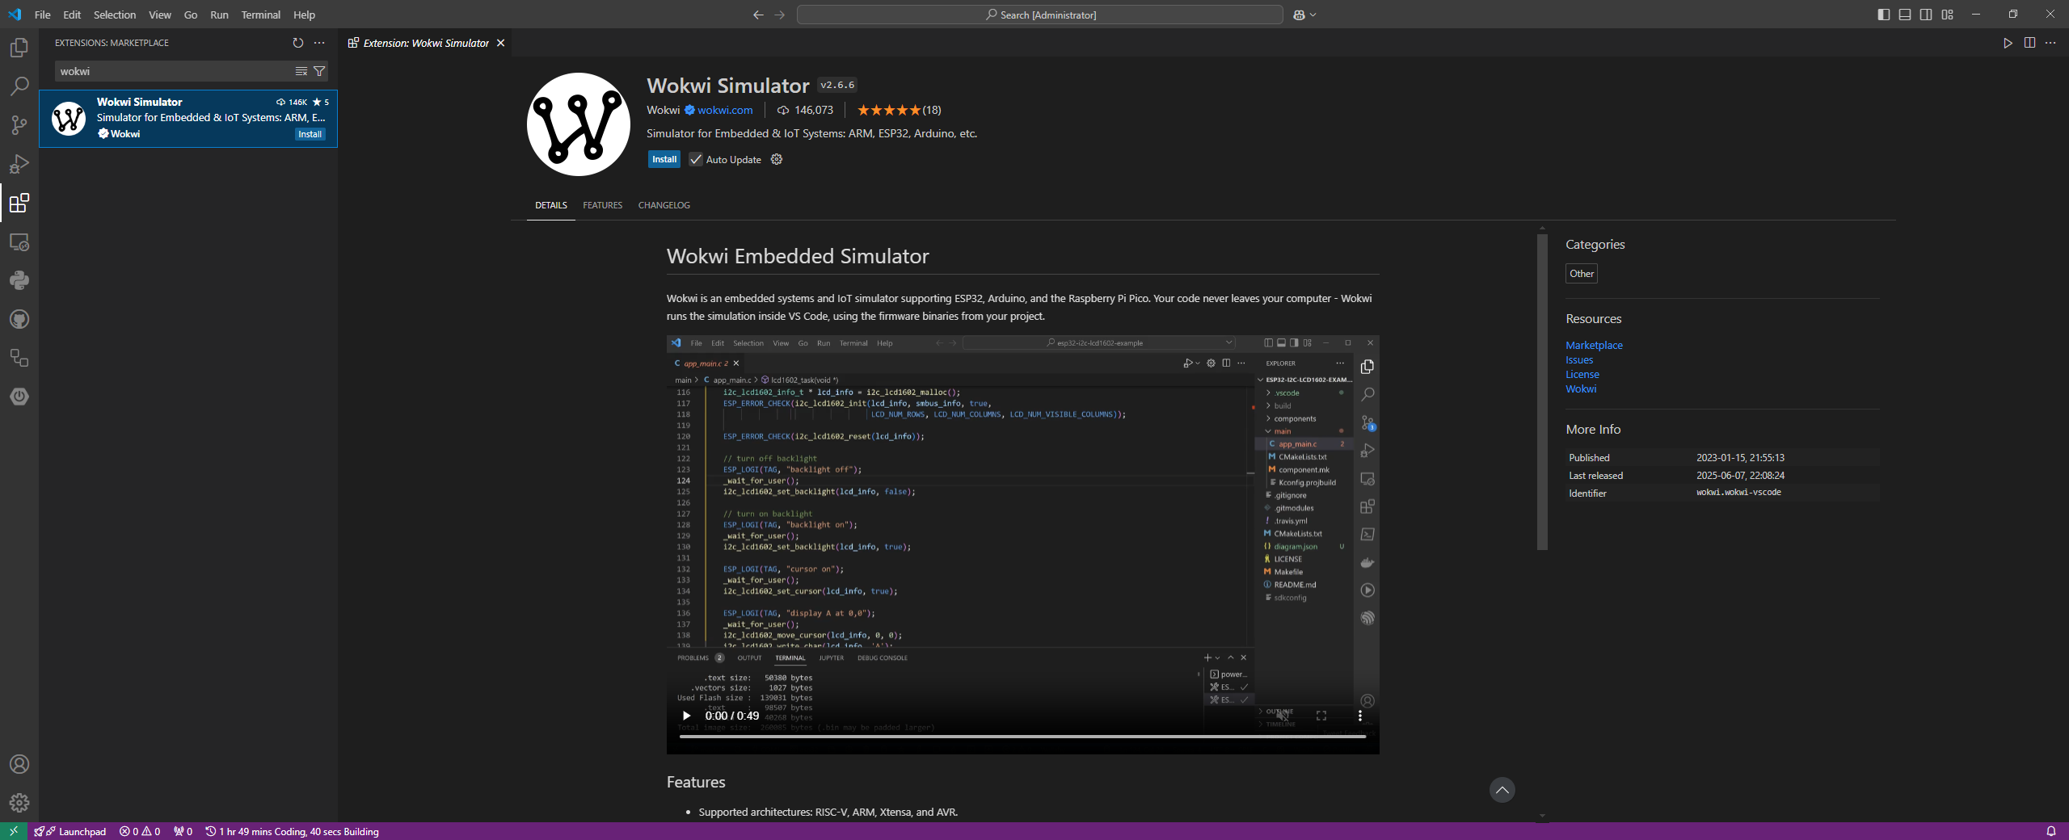Viewport: 2069px width, 840px height.
Task: Click the Search [Administrator] command center box
Action: point(1039,15)
